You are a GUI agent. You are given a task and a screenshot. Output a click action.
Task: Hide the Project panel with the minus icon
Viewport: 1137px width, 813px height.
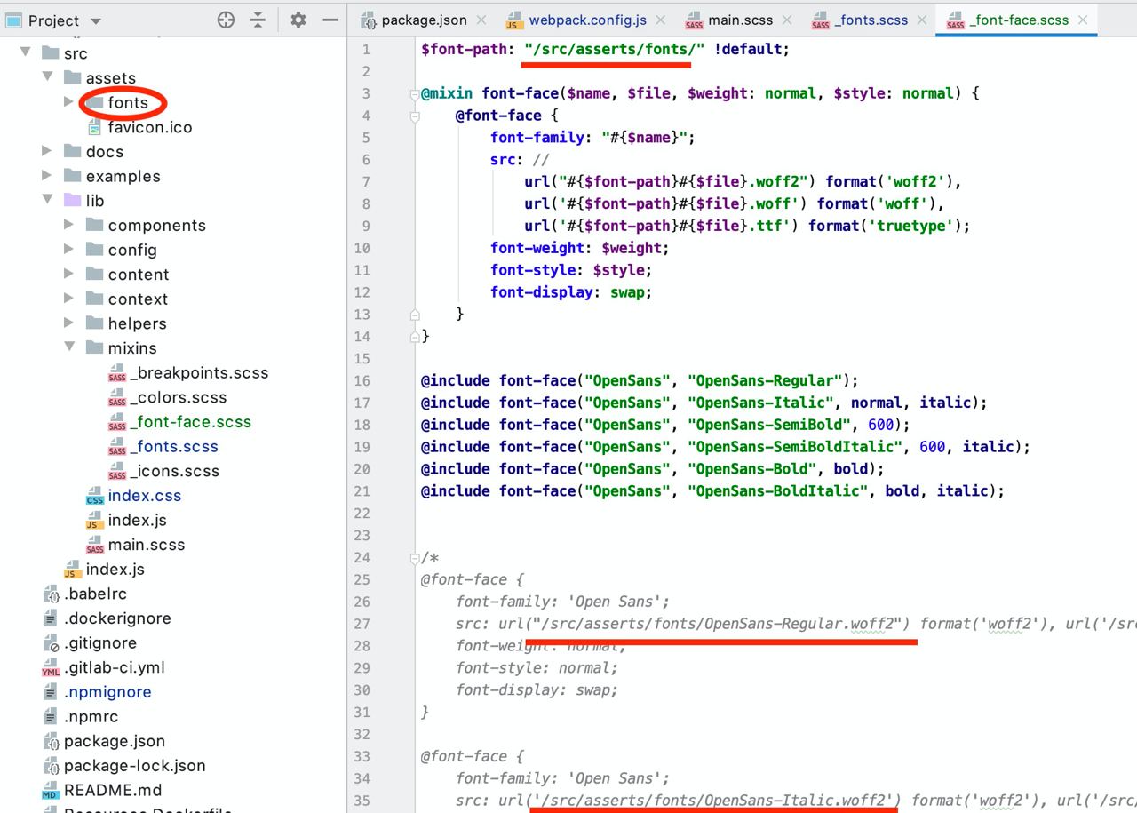tap(330, 20)
